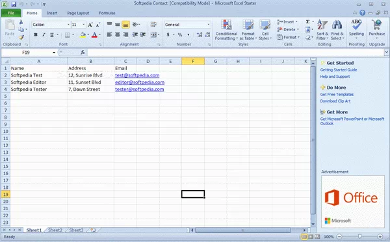This screenshot has height=242, width=390.
Task: Click the Help question mark icon
Action: click(363, 13)
